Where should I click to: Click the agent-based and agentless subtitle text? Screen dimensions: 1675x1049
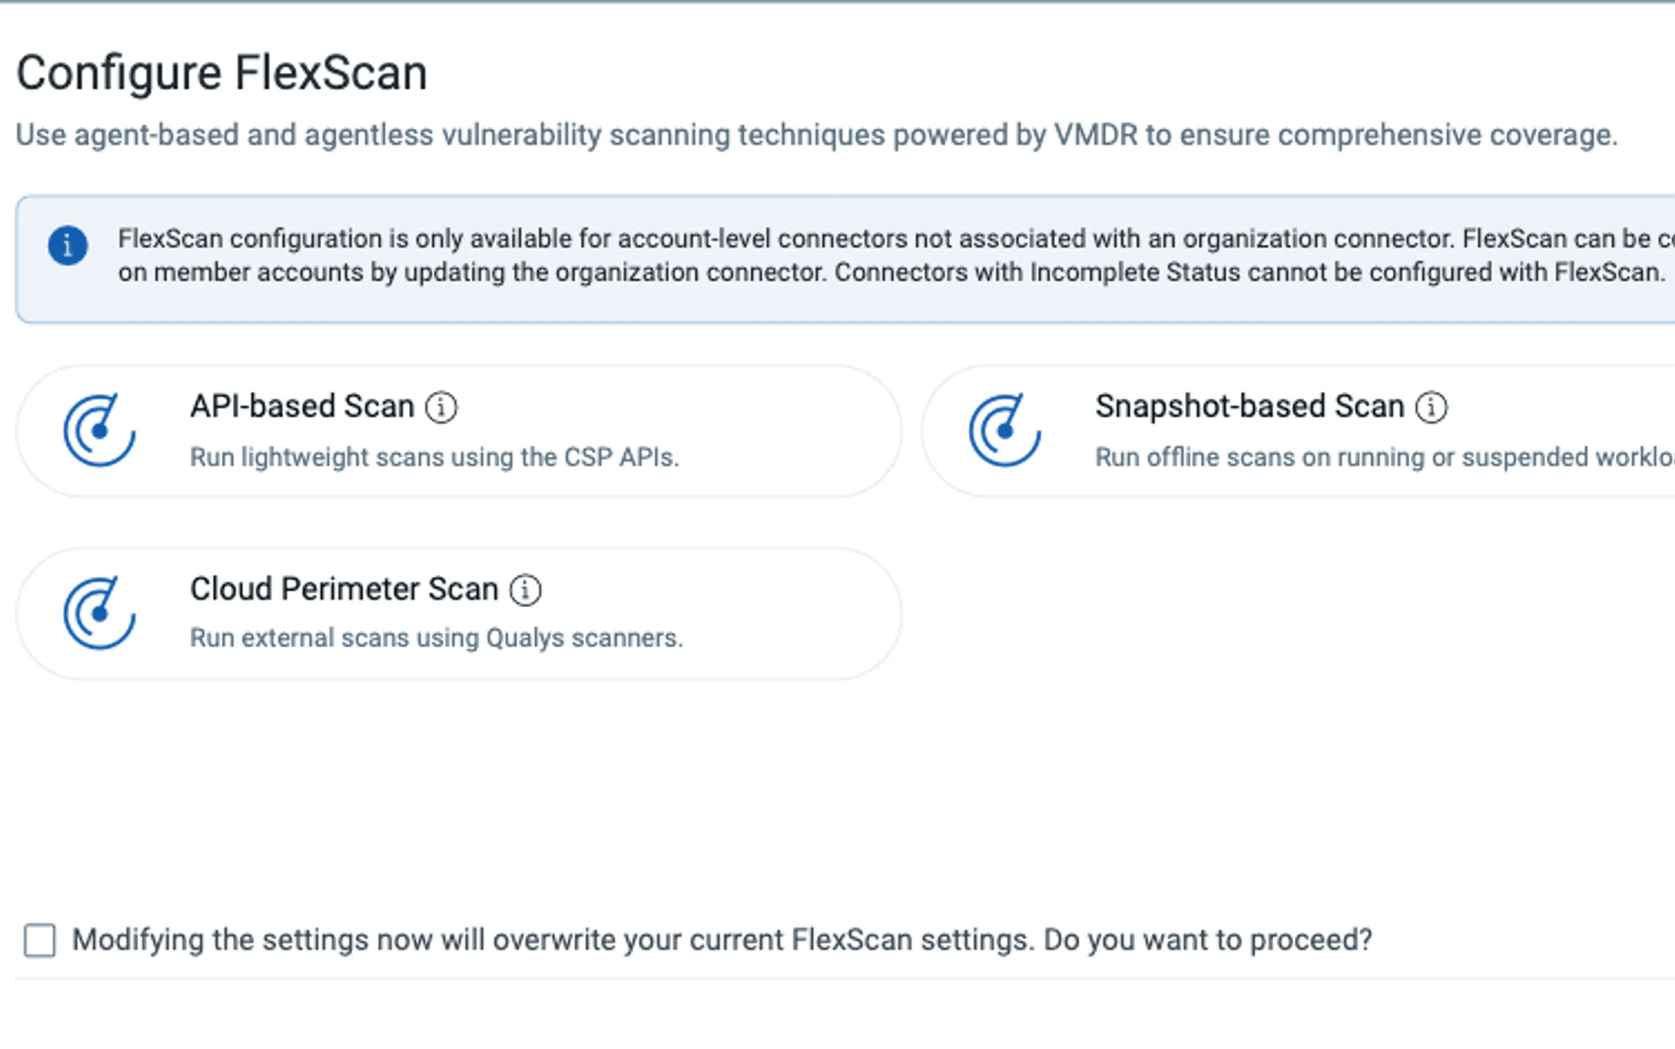(x=815, y=134)
